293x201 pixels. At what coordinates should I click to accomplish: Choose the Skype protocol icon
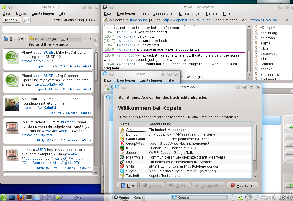coord(122,171)
